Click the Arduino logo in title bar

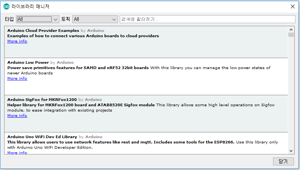click(x=6, y=6)
